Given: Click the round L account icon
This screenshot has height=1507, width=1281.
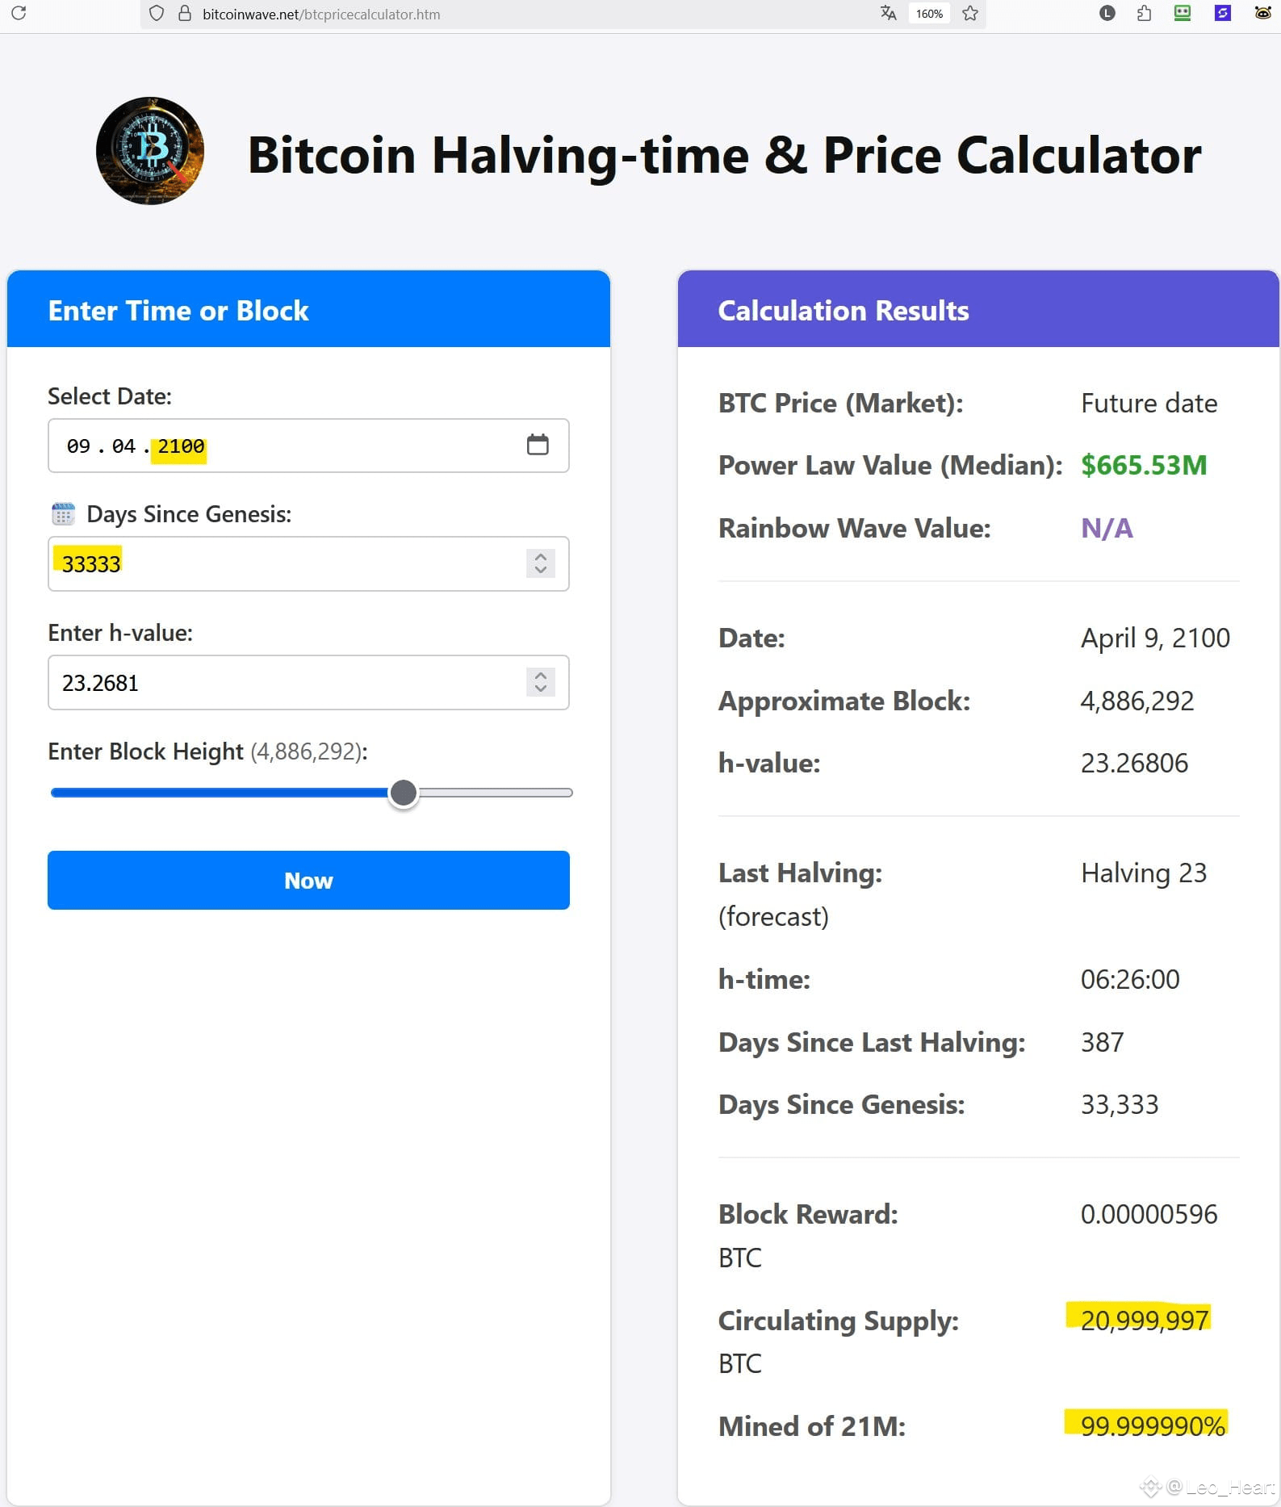Looking at the screenshot, I should tap(1107, 13).
